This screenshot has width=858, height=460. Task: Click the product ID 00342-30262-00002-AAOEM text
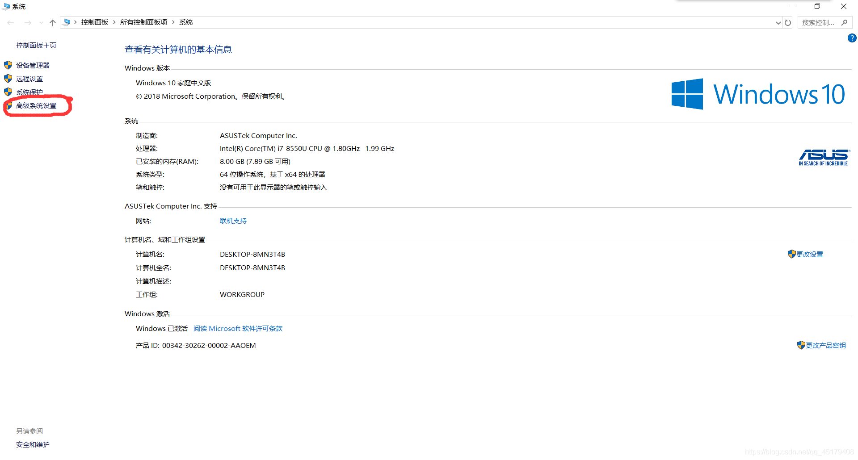[209, 345]
